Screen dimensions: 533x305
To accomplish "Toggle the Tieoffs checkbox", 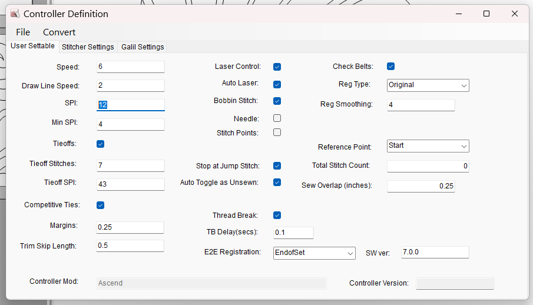I will (x=100, y=144).
